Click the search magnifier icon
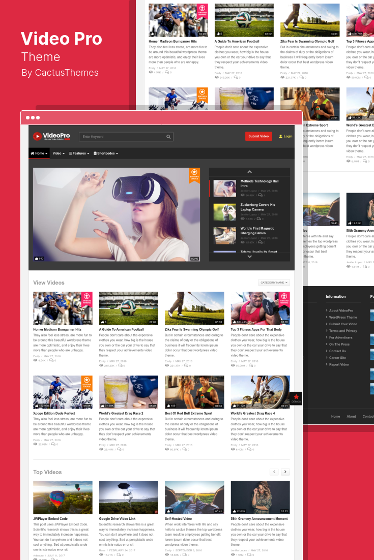374x560 pixels. coord(168,137)
